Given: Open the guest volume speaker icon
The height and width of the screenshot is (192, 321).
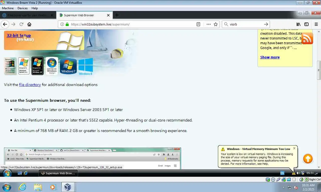Looking at the screenshot, I should click(298, 173).
